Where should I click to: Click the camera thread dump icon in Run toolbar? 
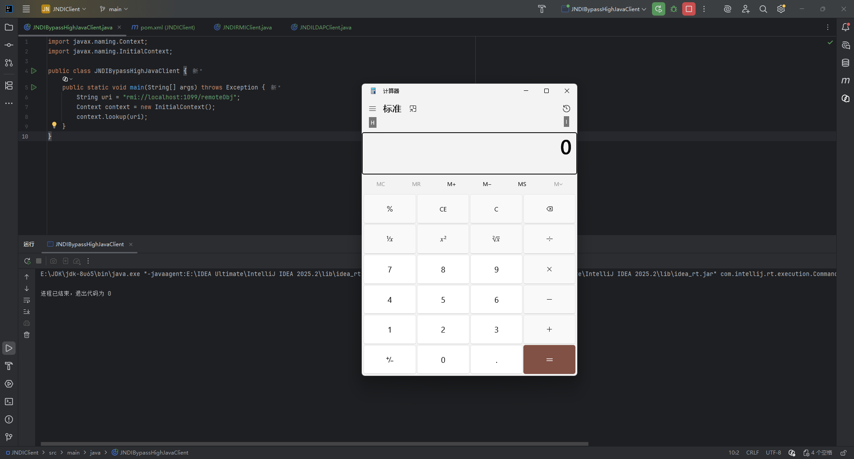[53, 261]
